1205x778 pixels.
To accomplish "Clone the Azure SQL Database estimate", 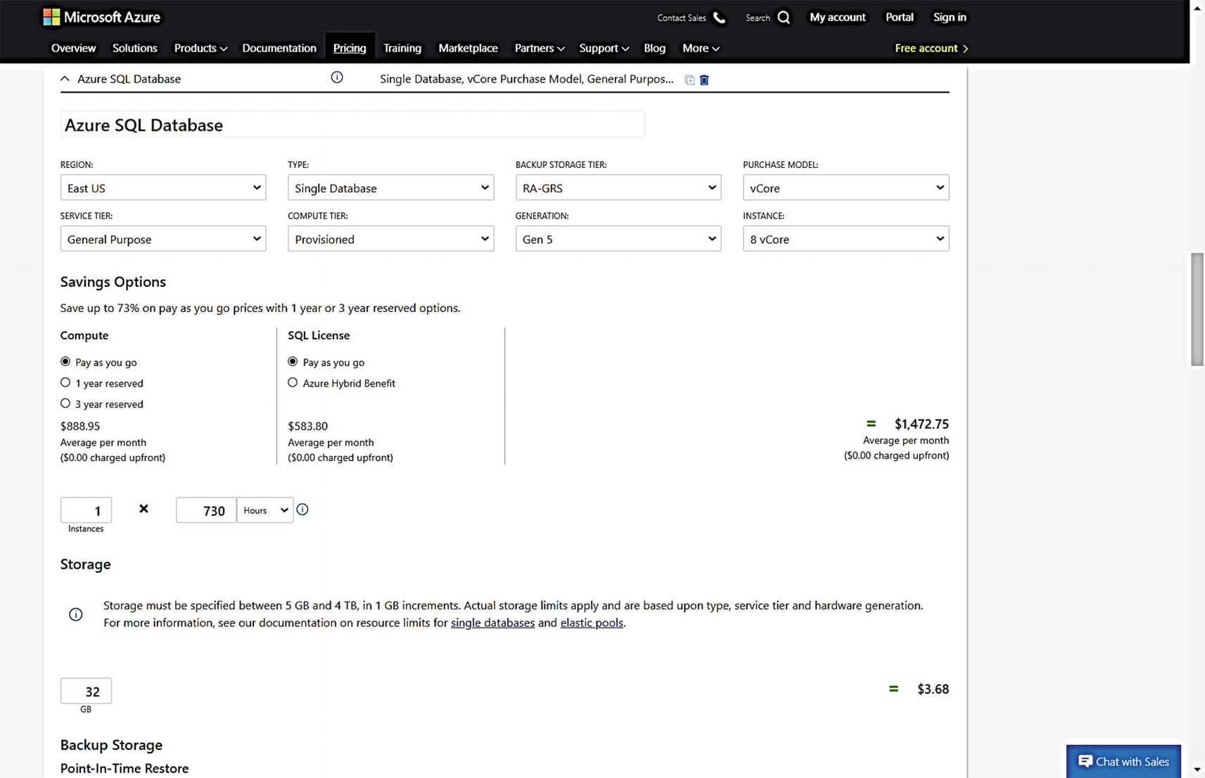I will pyautogui.click(x=689, y=79).
